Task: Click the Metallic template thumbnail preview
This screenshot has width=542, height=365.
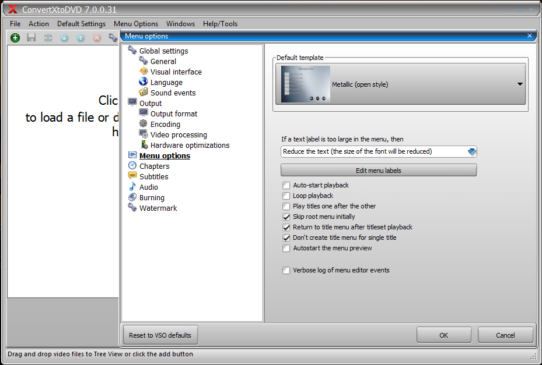Action: pyautogui.click(x=306, y=84)
